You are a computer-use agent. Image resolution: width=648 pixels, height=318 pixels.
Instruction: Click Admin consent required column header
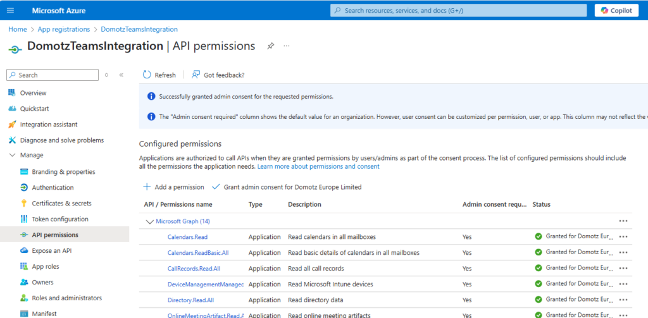point(495,204)
